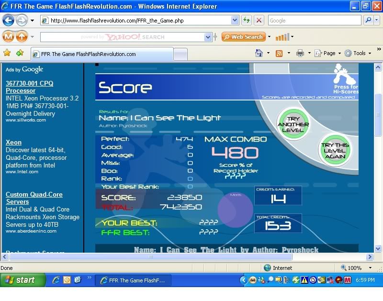The height and width of the screenshot is (301, 383).
Task: Open the Yahoo search box dropdown
Action: coord(208,37)
